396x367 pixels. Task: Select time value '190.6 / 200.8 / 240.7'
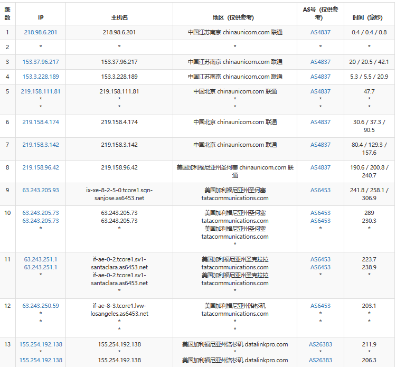369,172
